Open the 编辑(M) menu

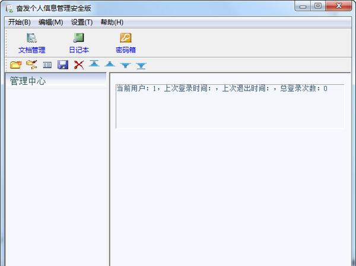tap(50, 23)
